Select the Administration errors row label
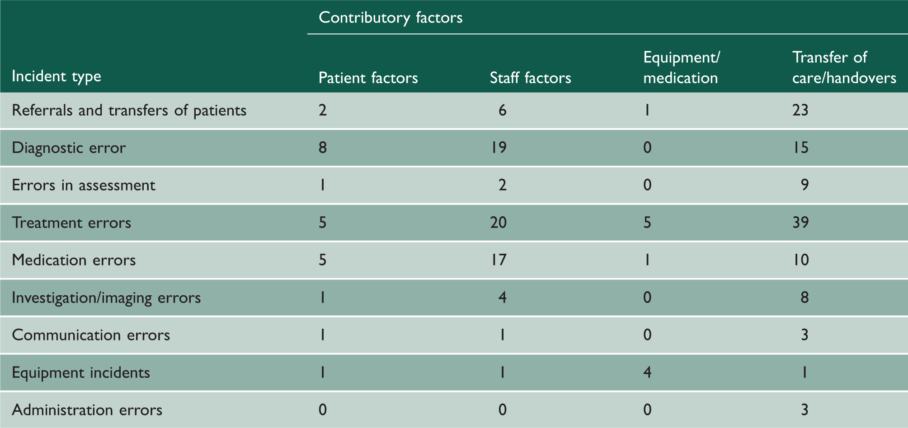908x428 pixels. 87,410
